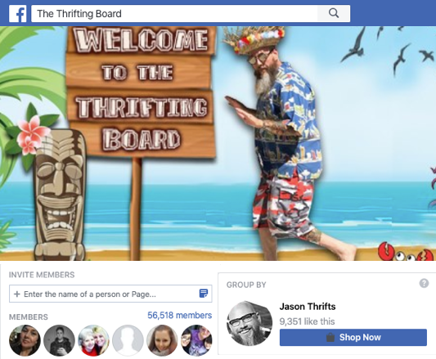The width and height of the screenshot is (436, 359).
Task: Open the Jason Thrifts page link
Action: point(308,307)
